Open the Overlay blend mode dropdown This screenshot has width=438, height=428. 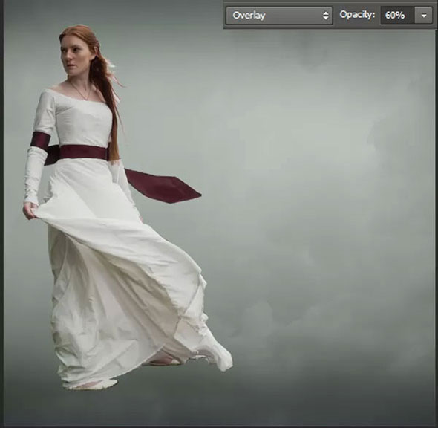click(x=279, y=16)
